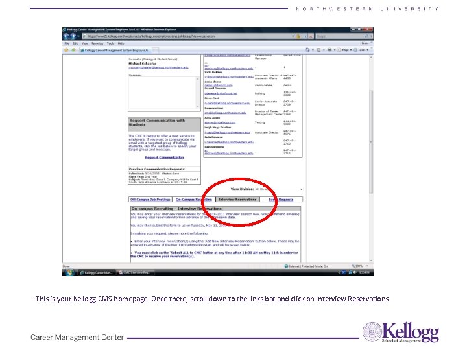Click the empty New Tab button

156,51
